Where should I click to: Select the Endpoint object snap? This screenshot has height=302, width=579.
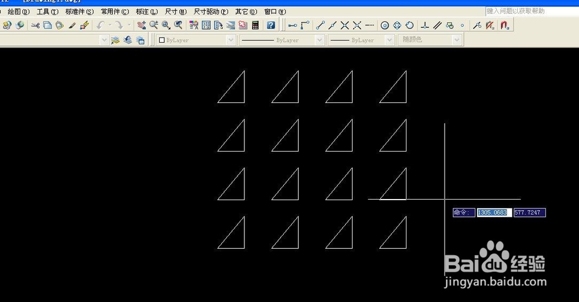click(x=320, y=25)
